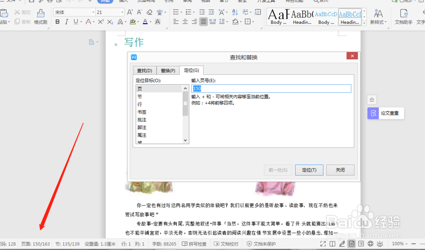Switch to the 查找(D) Find tab
This screenshot has height=250, width=425.
pyautogui.click(x=144, y=71)
